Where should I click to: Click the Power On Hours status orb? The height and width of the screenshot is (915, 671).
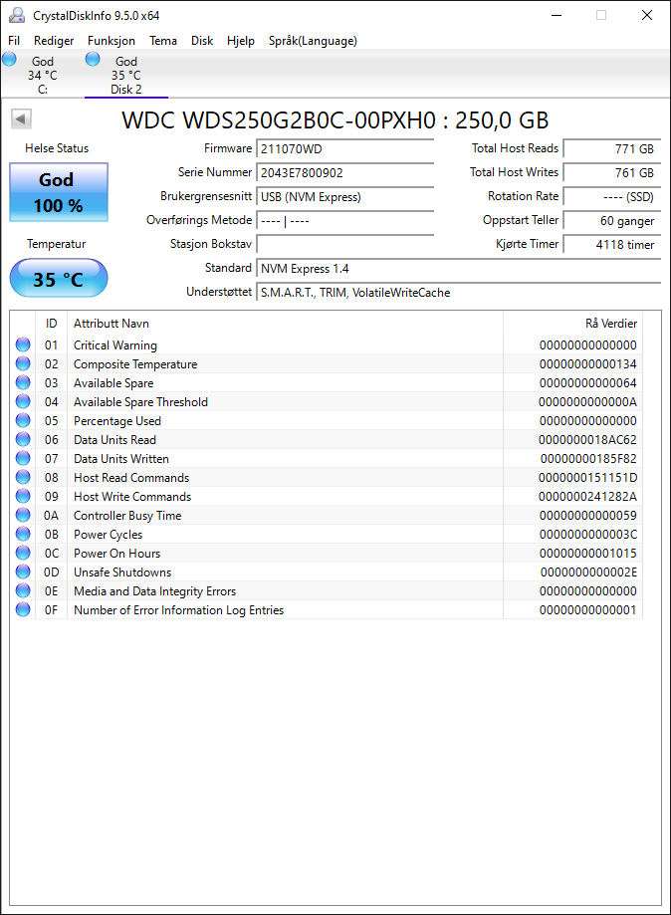[x=23, y=554]
